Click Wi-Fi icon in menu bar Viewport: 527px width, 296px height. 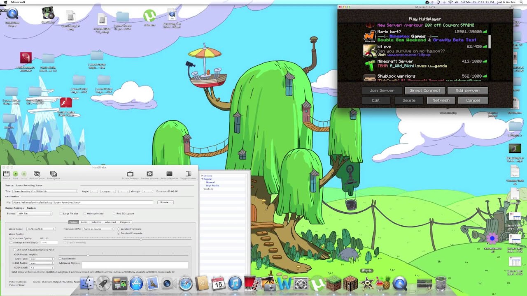click(450, 2)
